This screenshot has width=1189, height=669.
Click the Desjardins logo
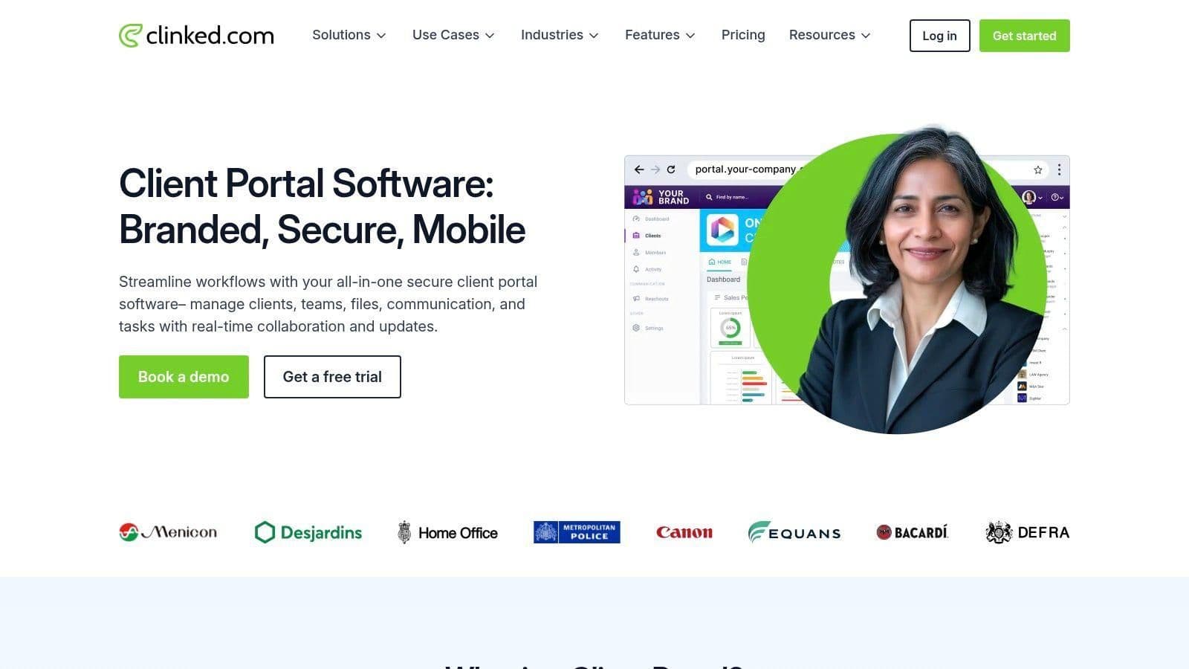(x=308, y=532)
